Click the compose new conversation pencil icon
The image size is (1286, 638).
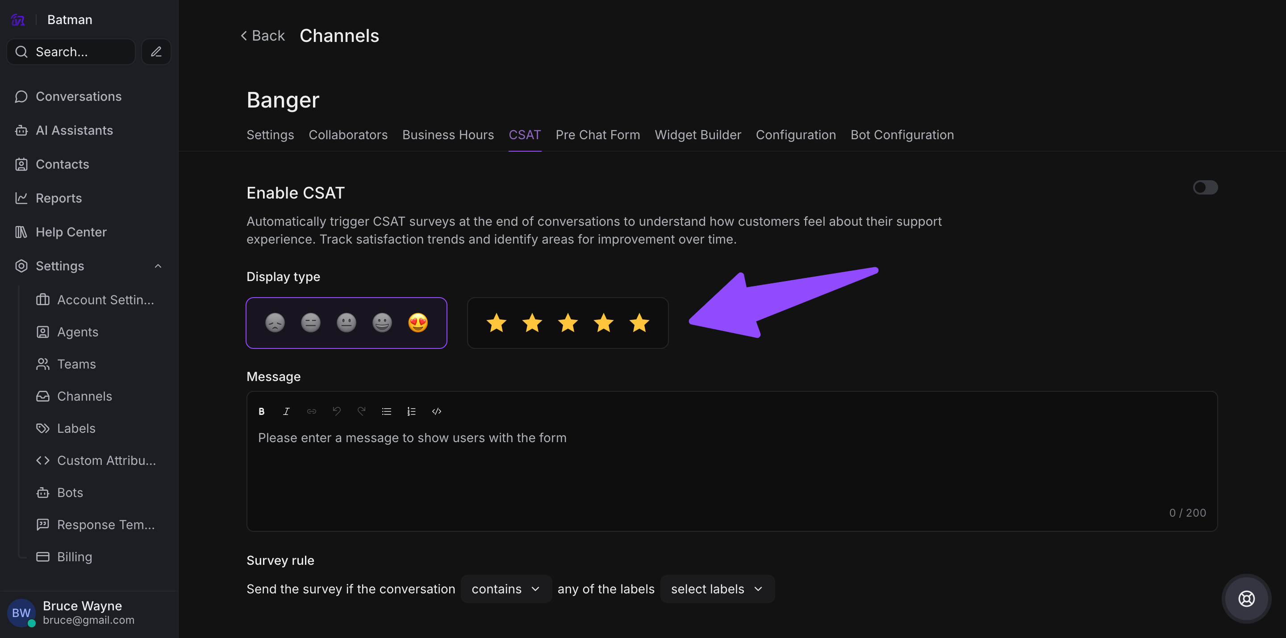[156, 52]
